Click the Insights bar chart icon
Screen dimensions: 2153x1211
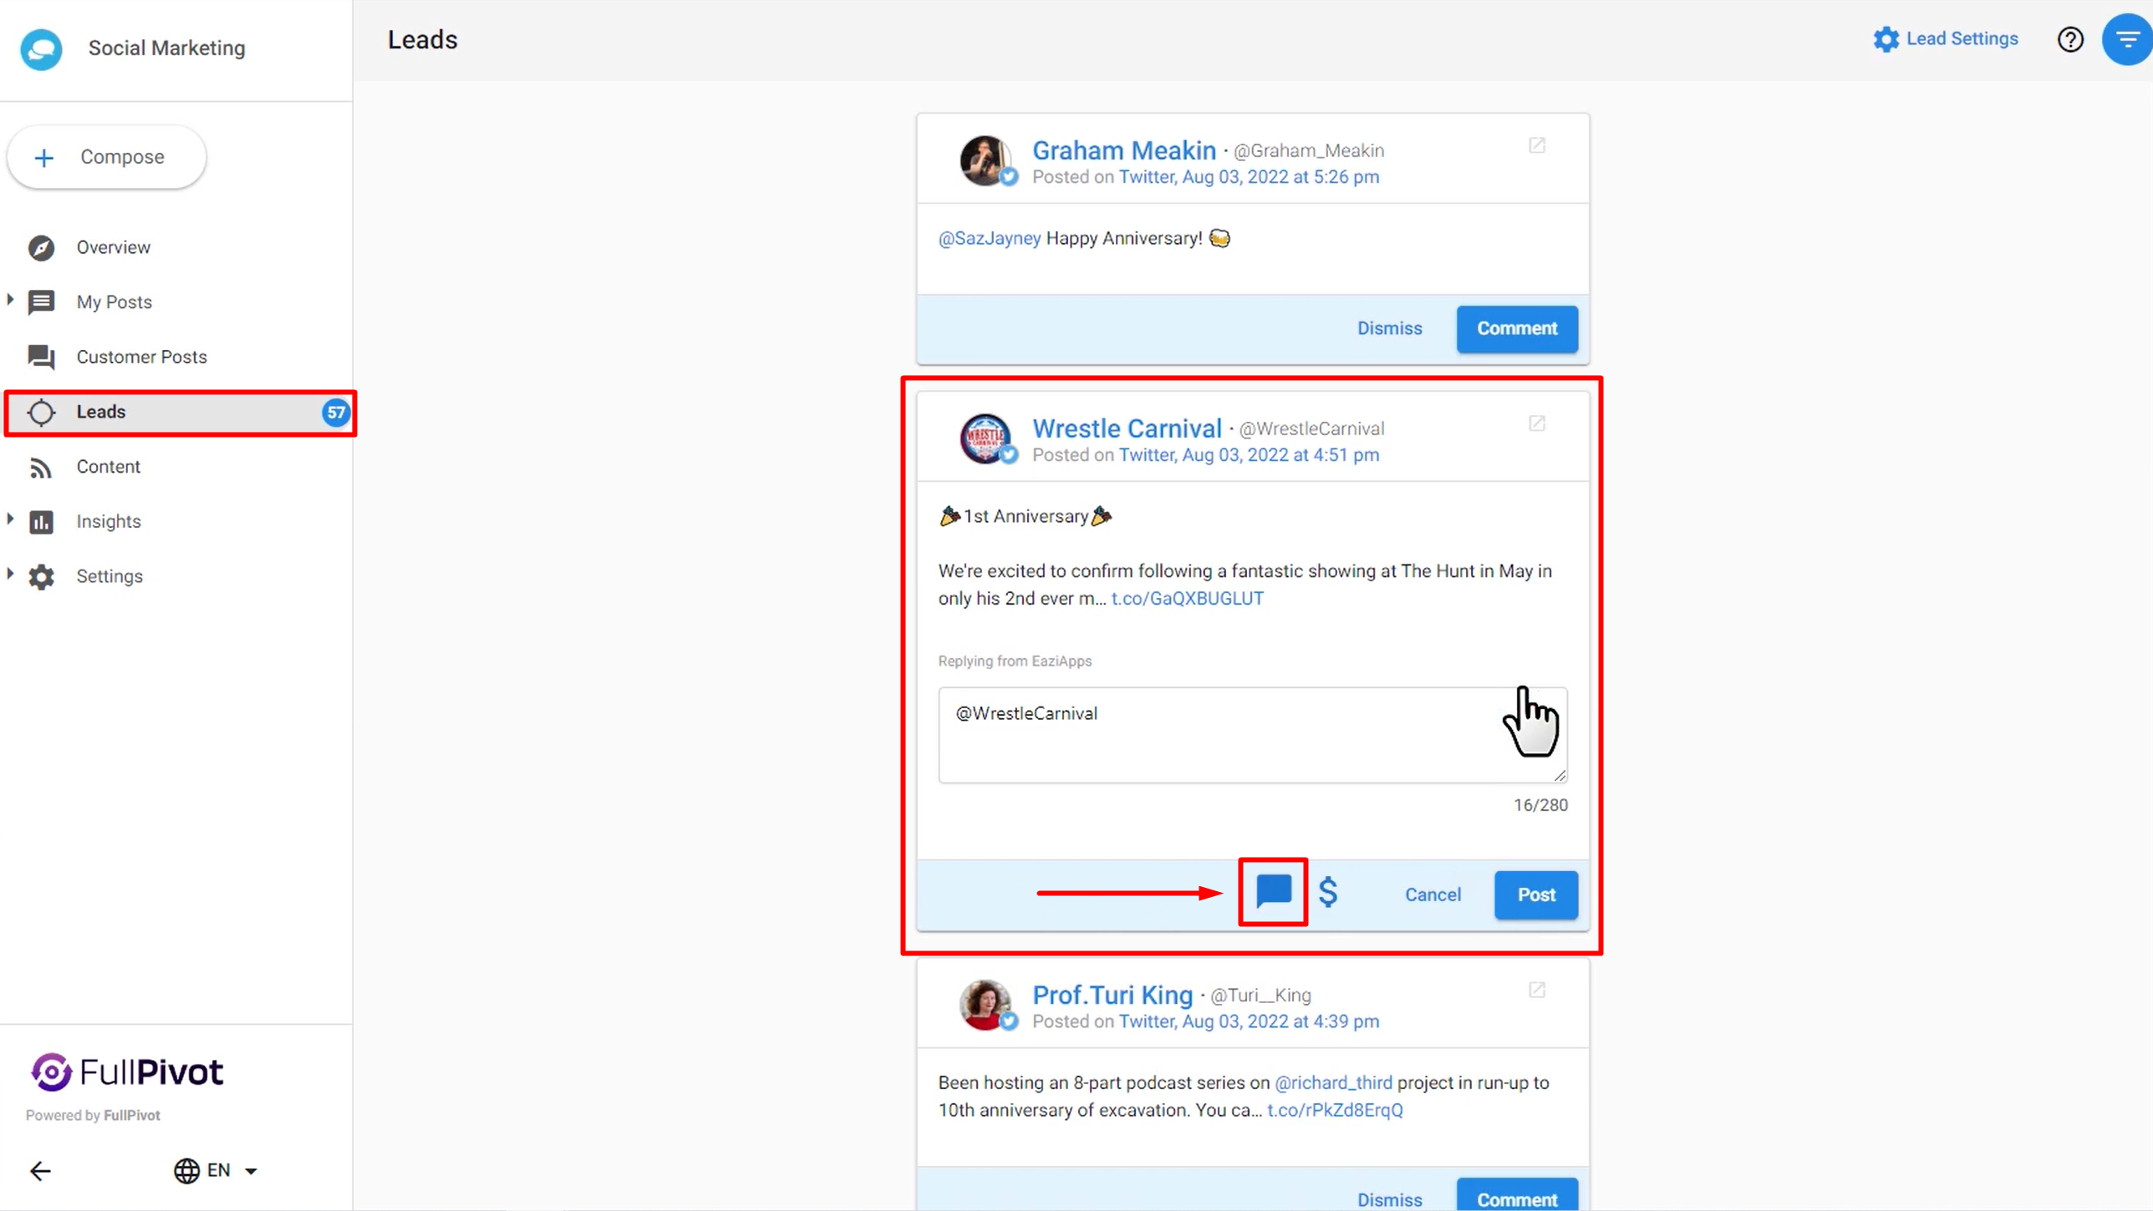tap(41, 522)
